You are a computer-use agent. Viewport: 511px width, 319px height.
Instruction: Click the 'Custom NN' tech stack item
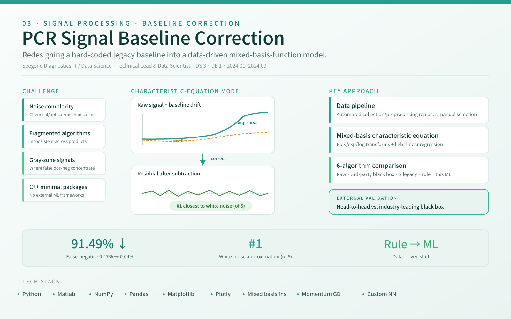click(x=382, y=294)
